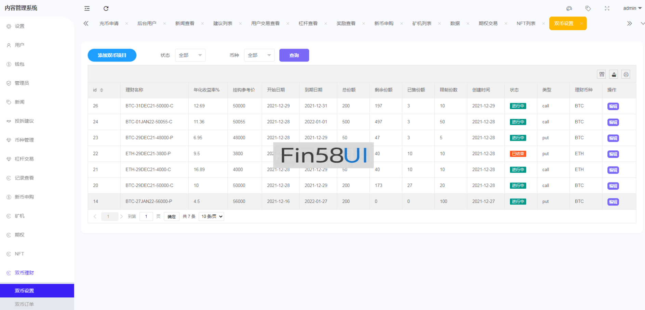Viewport: 645px width, 310px height.
Task: Click the 添加双币项目 button
Action: [x=112, y=55]
